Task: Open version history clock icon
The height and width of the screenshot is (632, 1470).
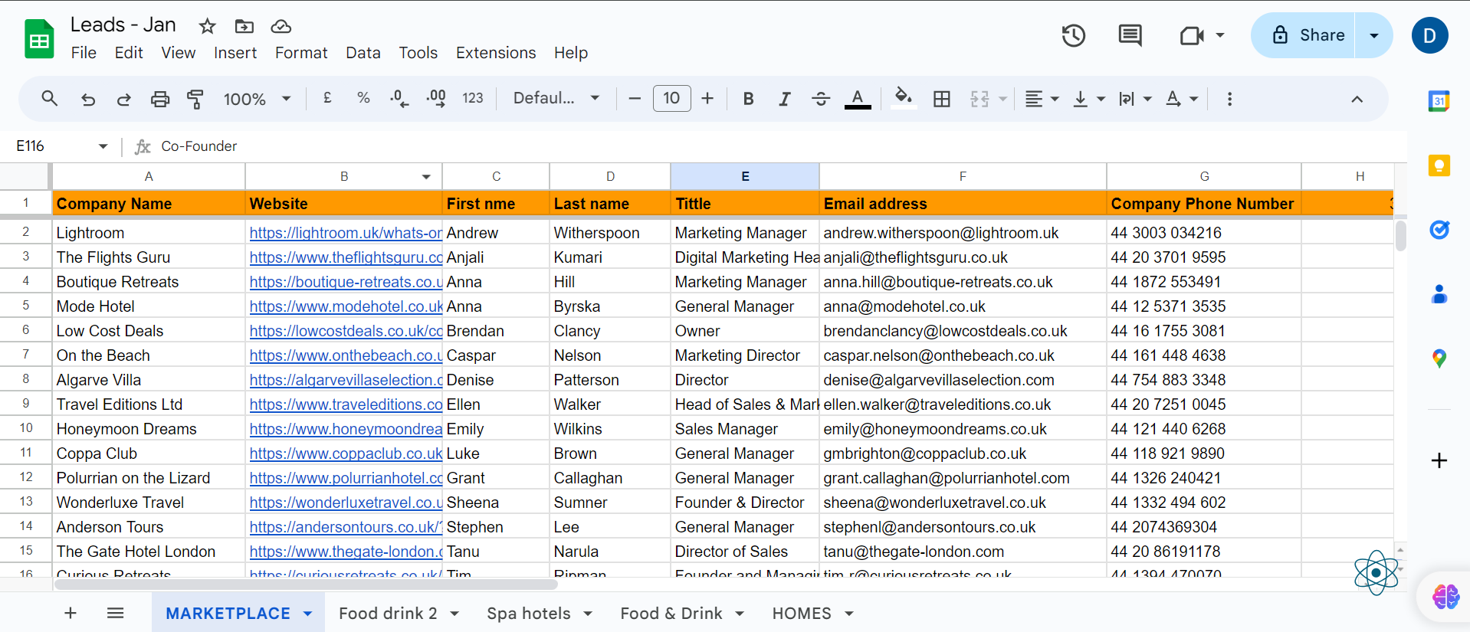Action: (x=1073, y=35)
